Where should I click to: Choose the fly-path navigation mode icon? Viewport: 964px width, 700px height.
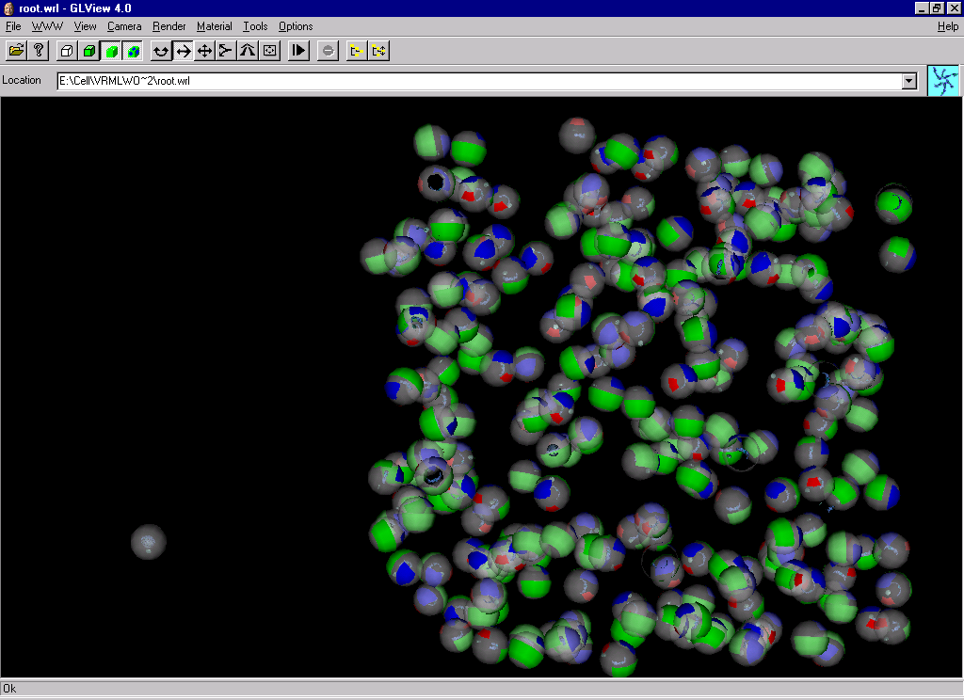248,51
